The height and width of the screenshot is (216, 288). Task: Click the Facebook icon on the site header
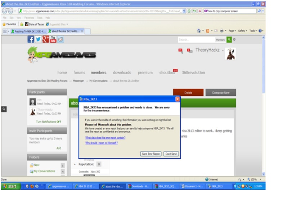[31, 40]
